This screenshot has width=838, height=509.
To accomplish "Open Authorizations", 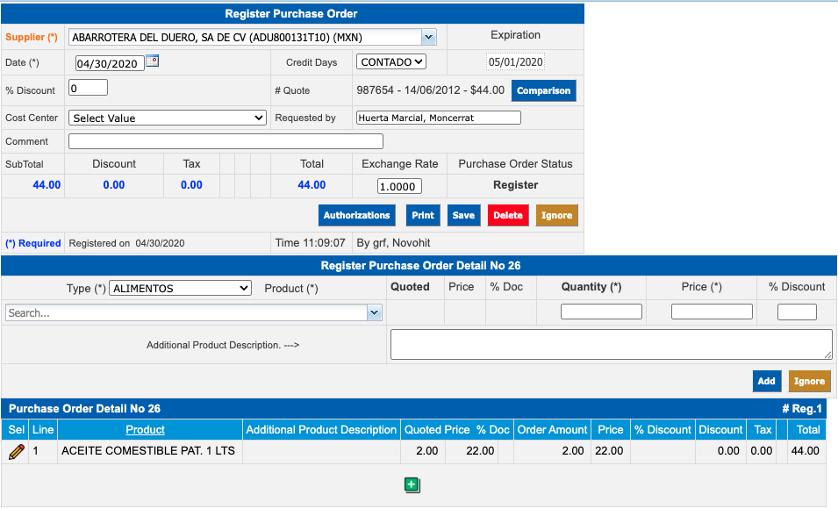I will [356, 215].
